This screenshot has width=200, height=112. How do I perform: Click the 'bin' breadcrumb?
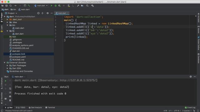coord(13,10)
